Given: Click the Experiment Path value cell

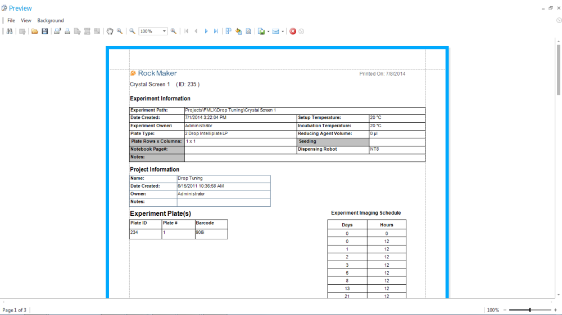Looking at the screenshot, I should [305, 110].
